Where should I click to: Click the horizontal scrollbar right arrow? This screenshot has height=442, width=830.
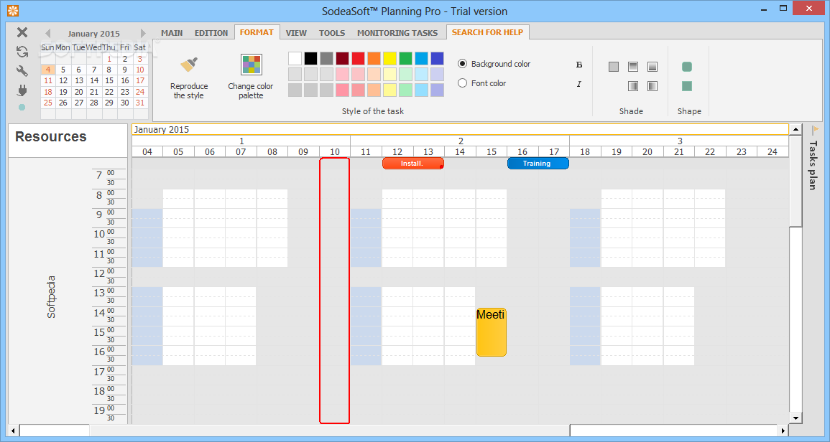coord(784,431)
